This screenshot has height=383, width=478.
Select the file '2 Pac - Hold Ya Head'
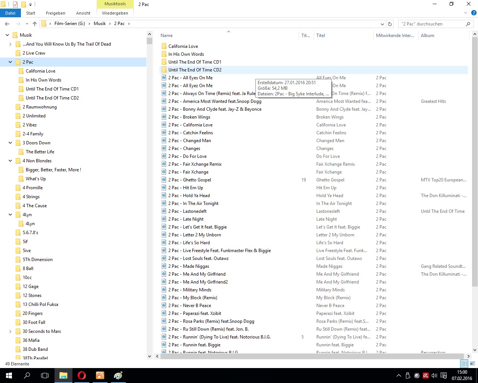pos(189,196)
